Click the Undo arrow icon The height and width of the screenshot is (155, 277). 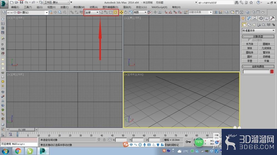pos(26,2)
